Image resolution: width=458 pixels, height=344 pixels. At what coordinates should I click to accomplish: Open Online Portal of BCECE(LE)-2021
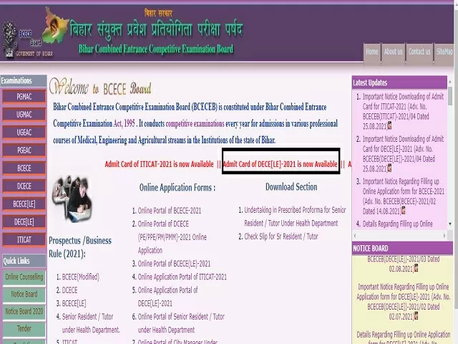click(x=174, y=264)
